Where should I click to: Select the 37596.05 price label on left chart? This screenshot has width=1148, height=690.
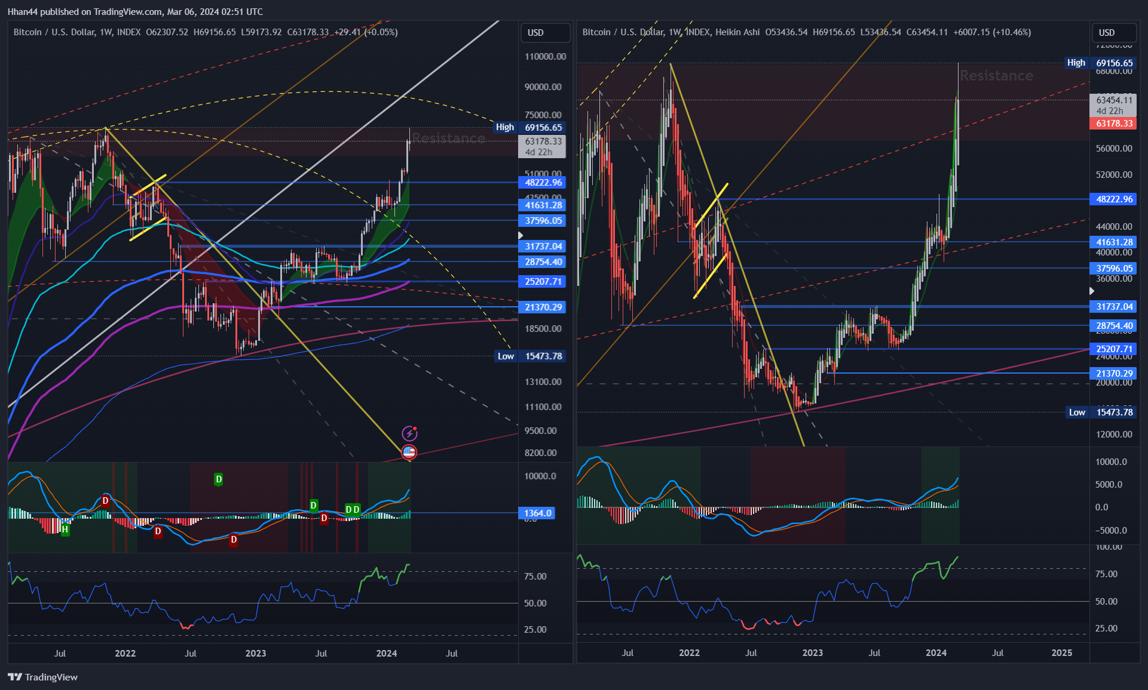tap(543, 221)
